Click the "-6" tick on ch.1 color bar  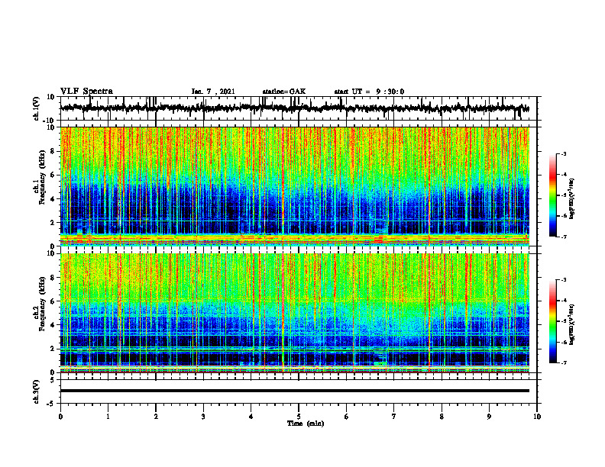point(563,216)
